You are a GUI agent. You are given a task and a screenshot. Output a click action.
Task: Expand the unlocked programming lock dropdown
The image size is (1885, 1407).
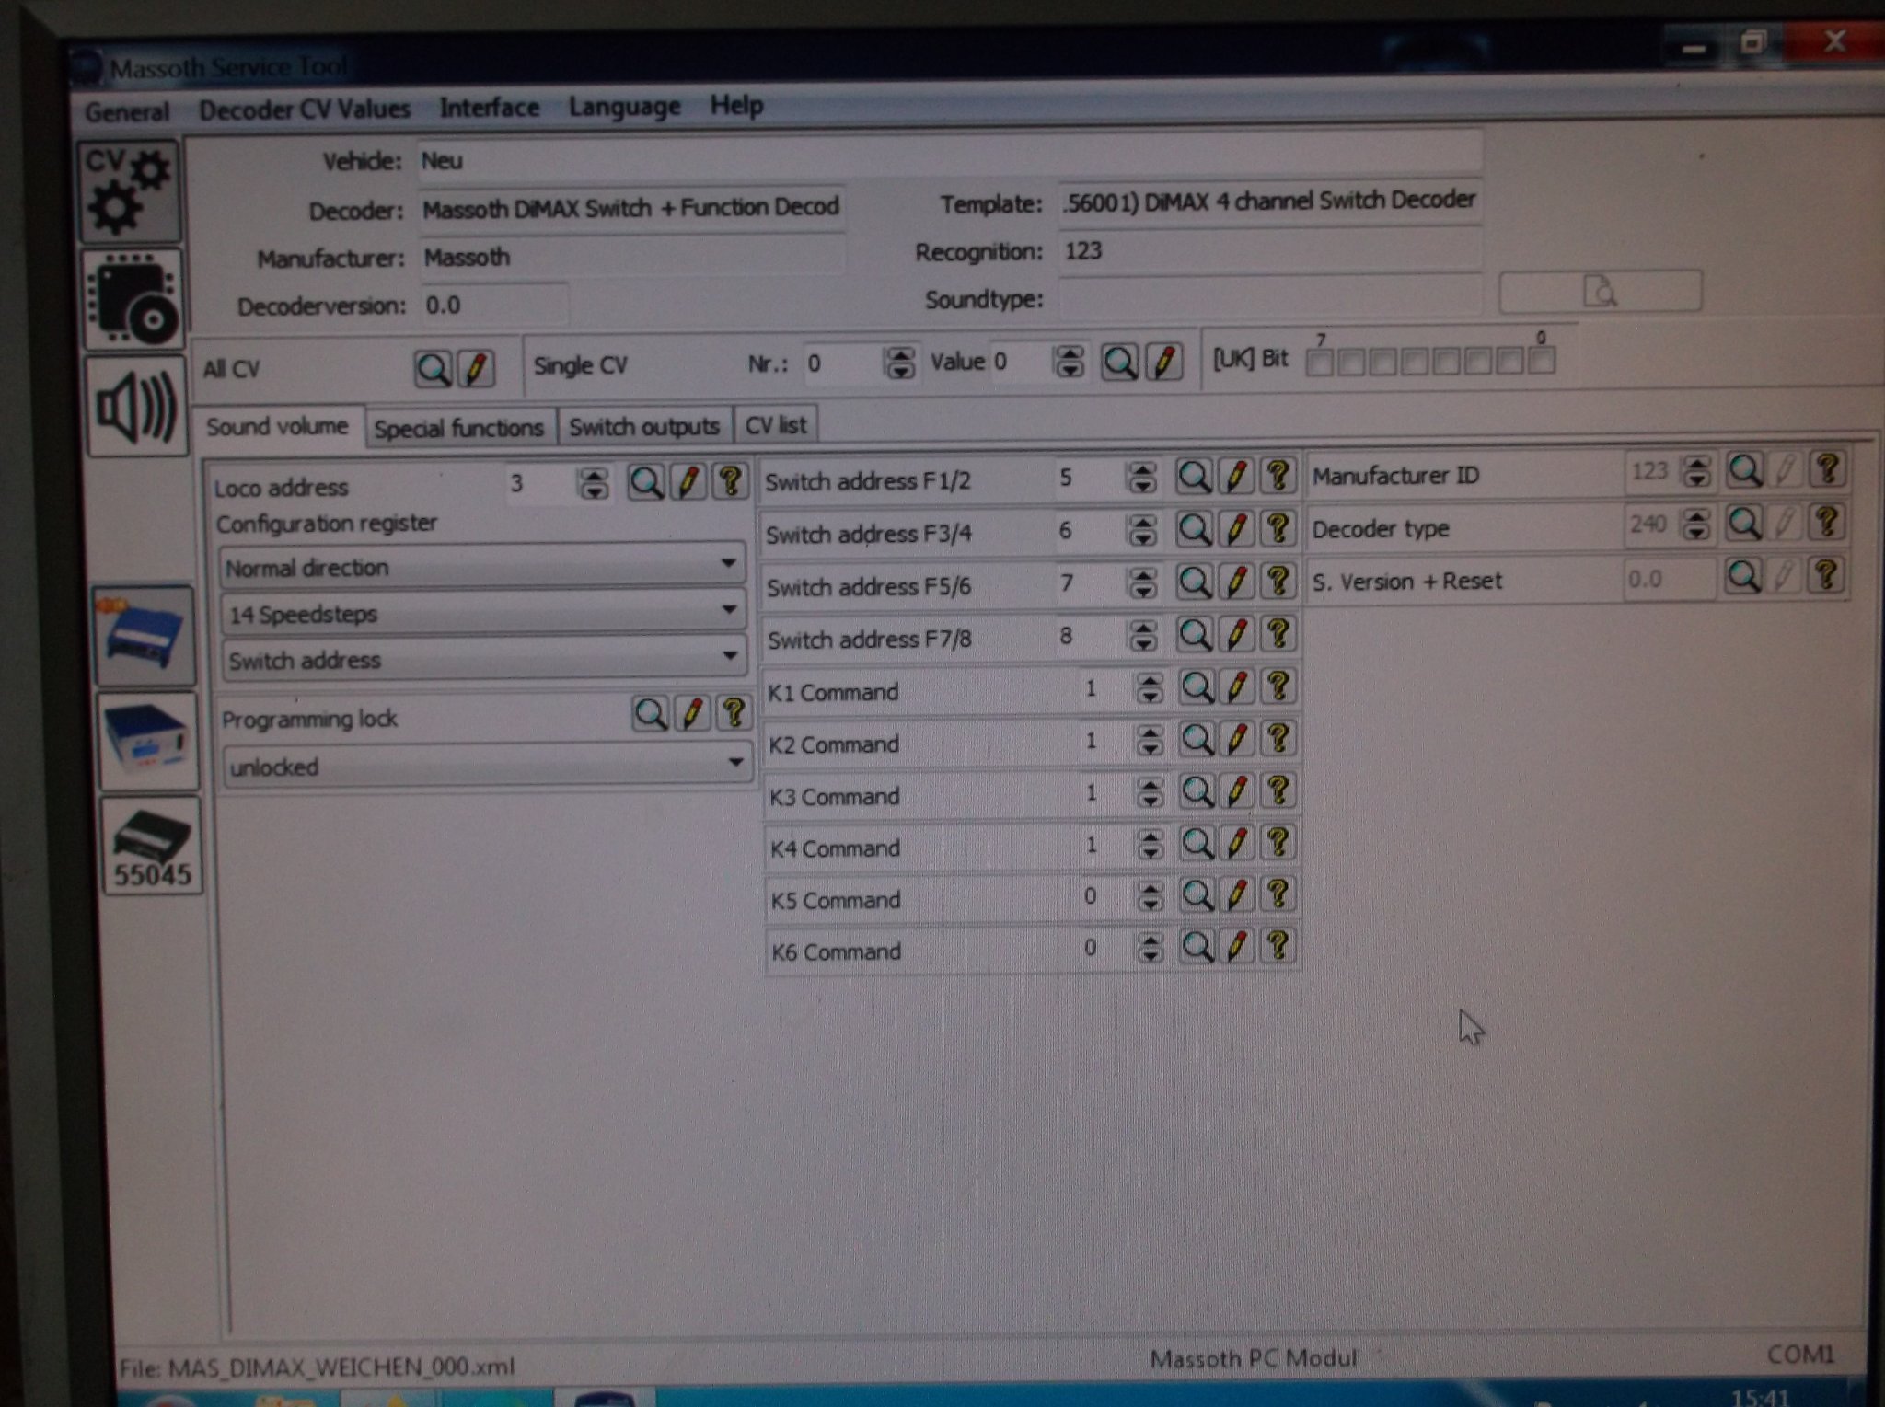(x=735, y=763)
